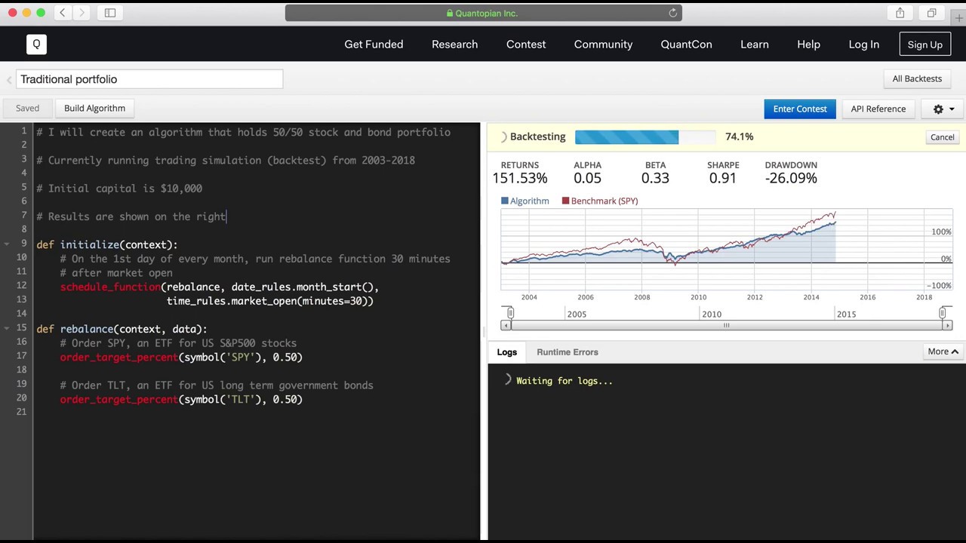
Task: Open the Research page
Action: [x=454, y=44]
